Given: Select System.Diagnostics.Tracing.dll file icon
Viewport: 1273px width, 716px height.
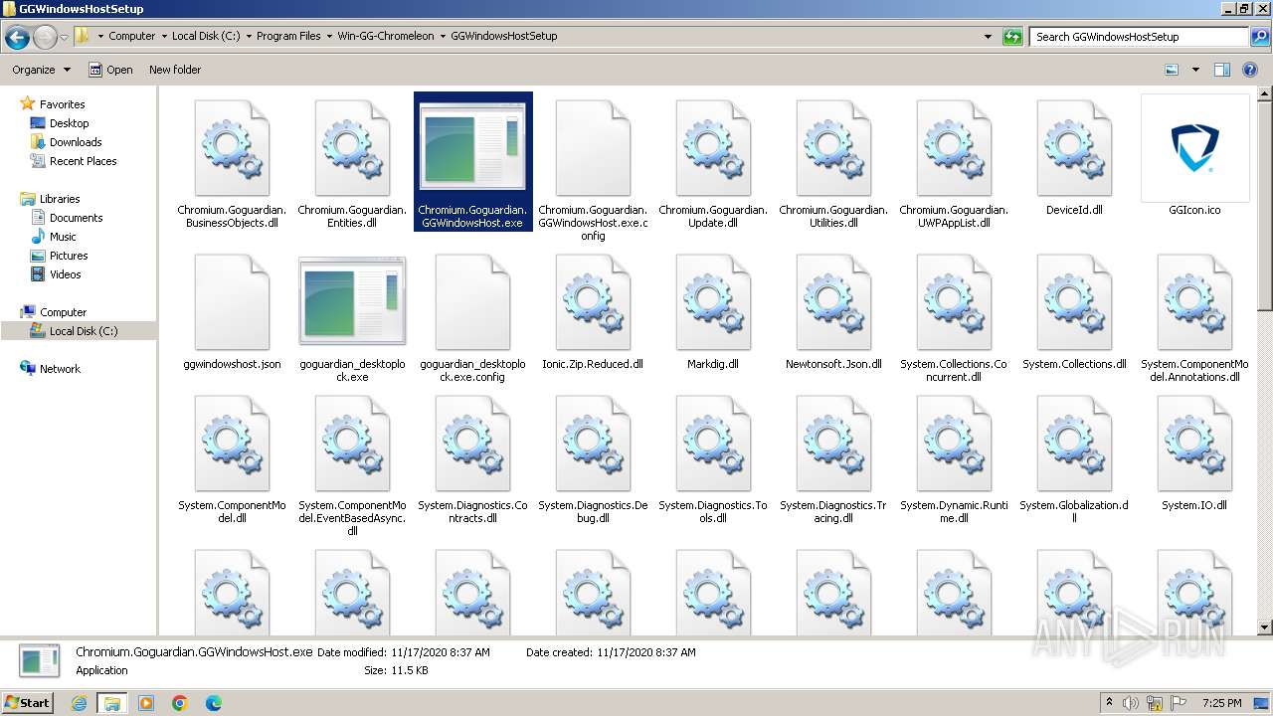Looking at the screenshot, I should tap(833, 444).
